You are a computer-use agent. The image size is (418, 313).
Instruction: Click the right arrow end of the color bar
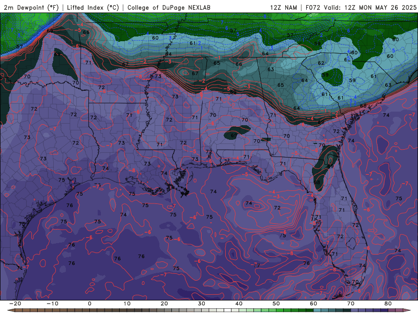(x=407, y=310)
